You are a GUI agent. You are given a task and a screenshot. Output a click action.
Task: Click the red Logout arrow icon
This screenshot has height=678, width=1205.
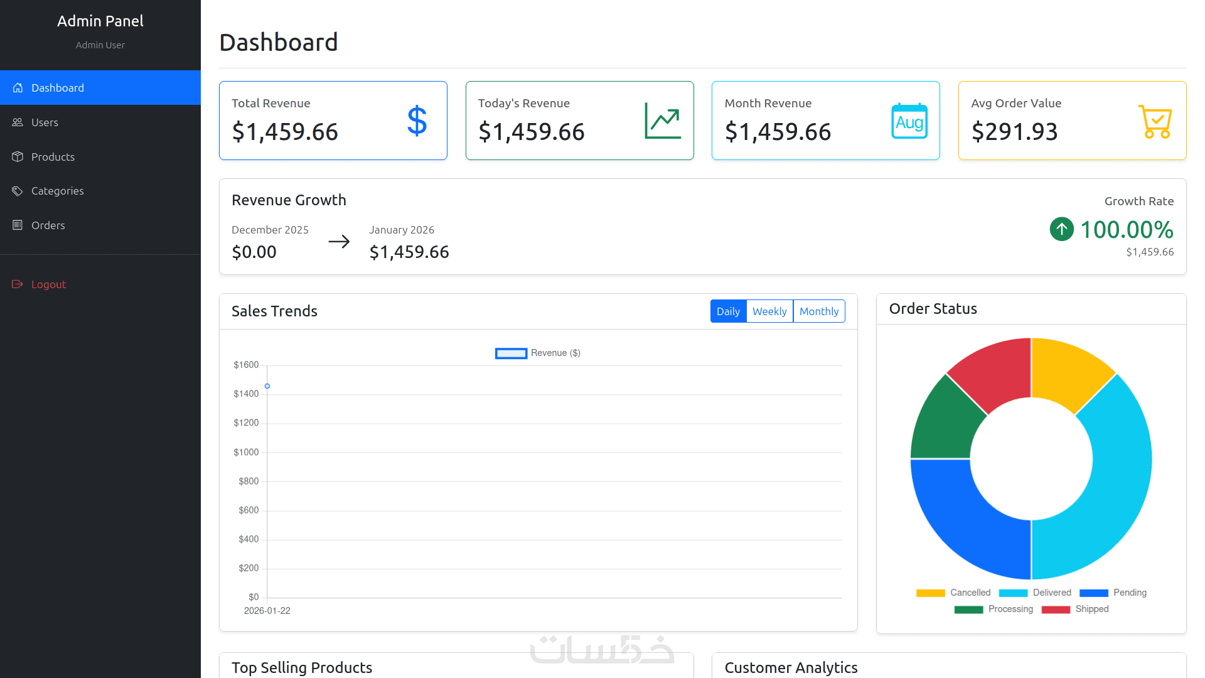coord(18,284)
